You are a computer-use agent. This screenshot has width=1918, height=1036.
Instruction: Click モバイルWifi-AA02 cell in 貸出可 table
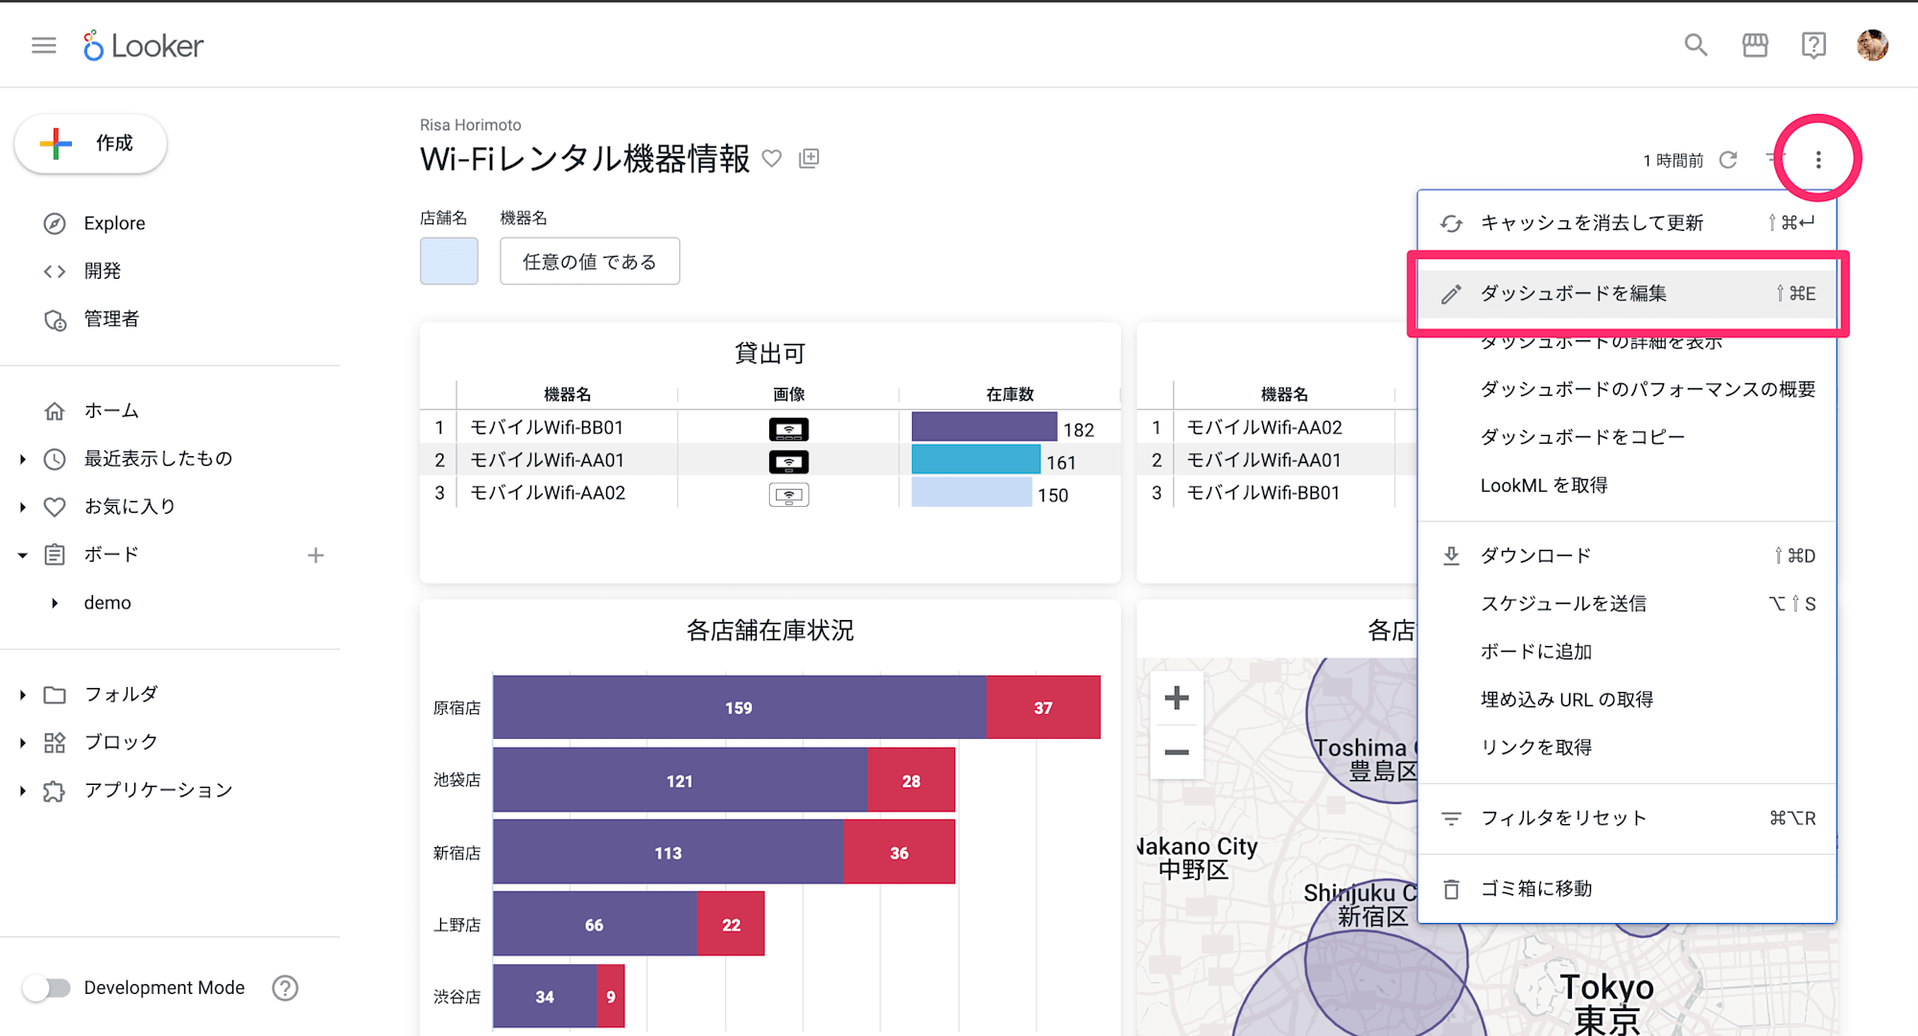coord(548,493)
